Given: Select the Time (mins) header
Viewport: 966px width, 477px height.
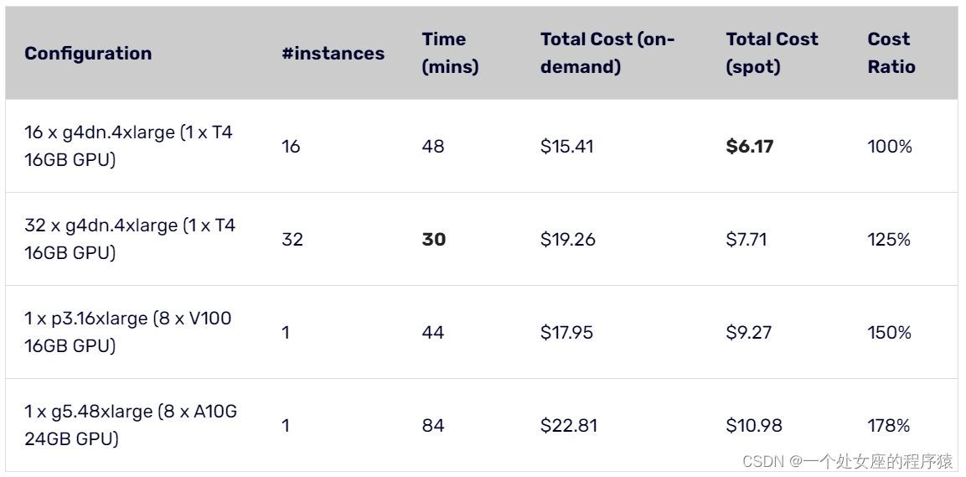Looking at the screenshot, I should 451,53.
